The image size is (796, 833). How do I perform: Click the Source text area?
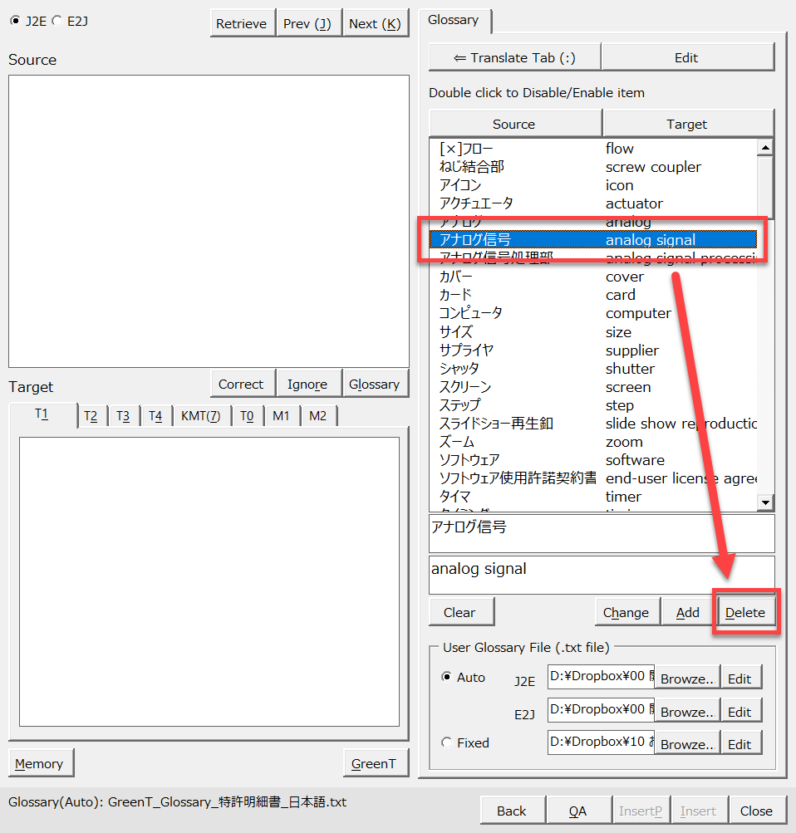[x=209, y=220]
